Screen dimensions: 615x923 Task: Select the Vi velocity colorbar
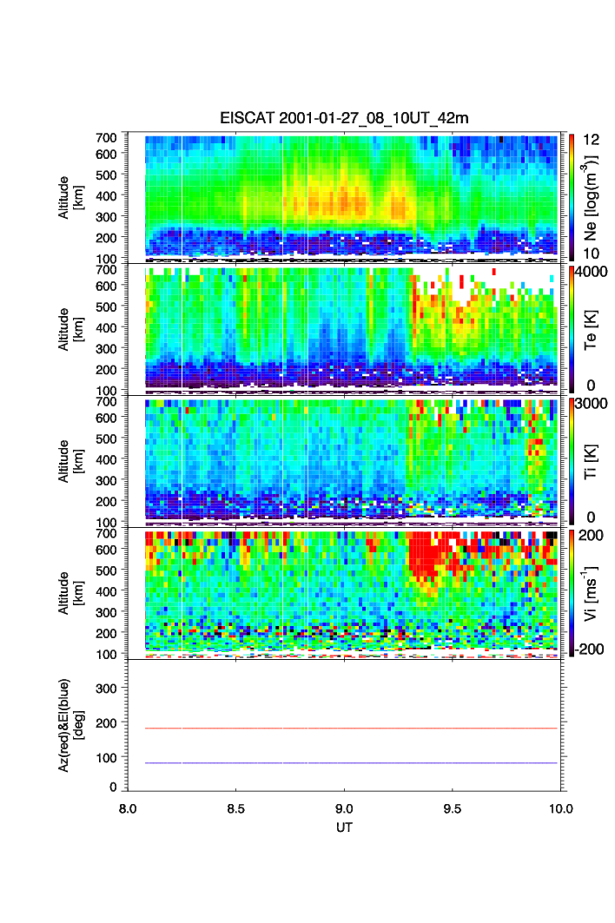(x=572, y=592)
